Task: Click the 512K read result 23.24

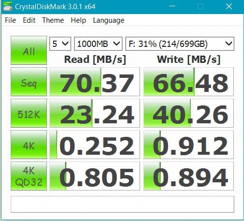Action: (94, 113)
